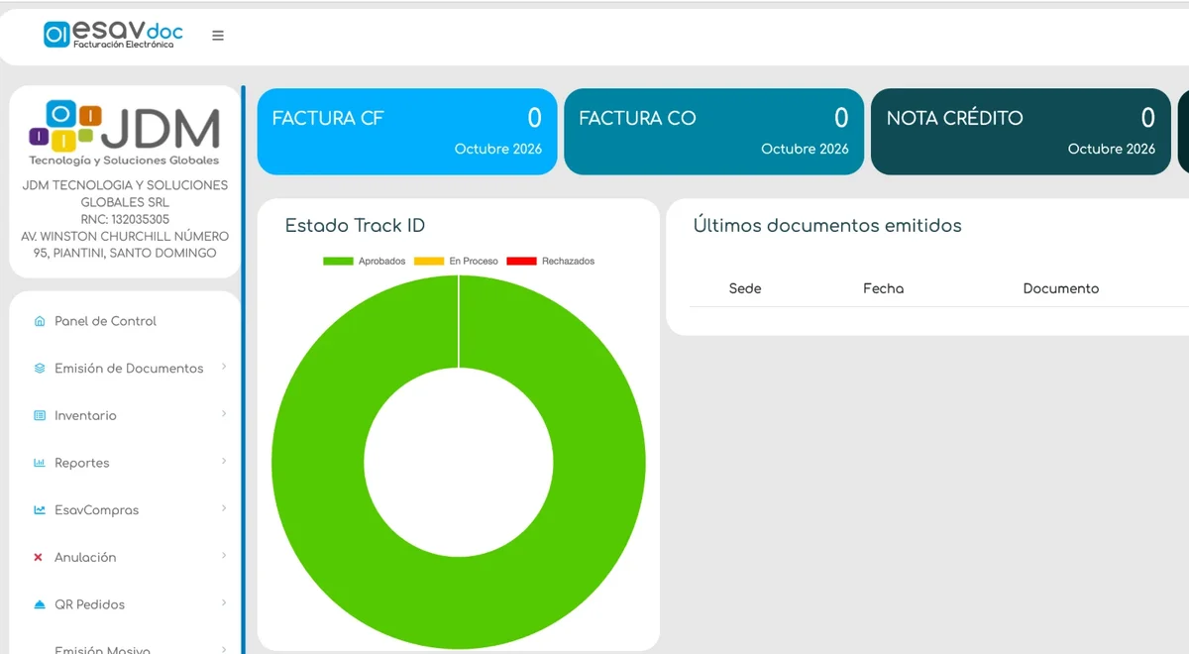Image resolution: width=1189 pixels, height=654 pixels.
Task: Click the esavdoc logo in header
Action: click(113, 35)
